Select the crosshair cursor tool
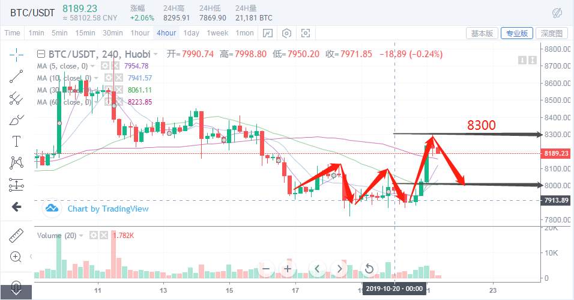The image size is (574, 300). click(x=16, y=54)
